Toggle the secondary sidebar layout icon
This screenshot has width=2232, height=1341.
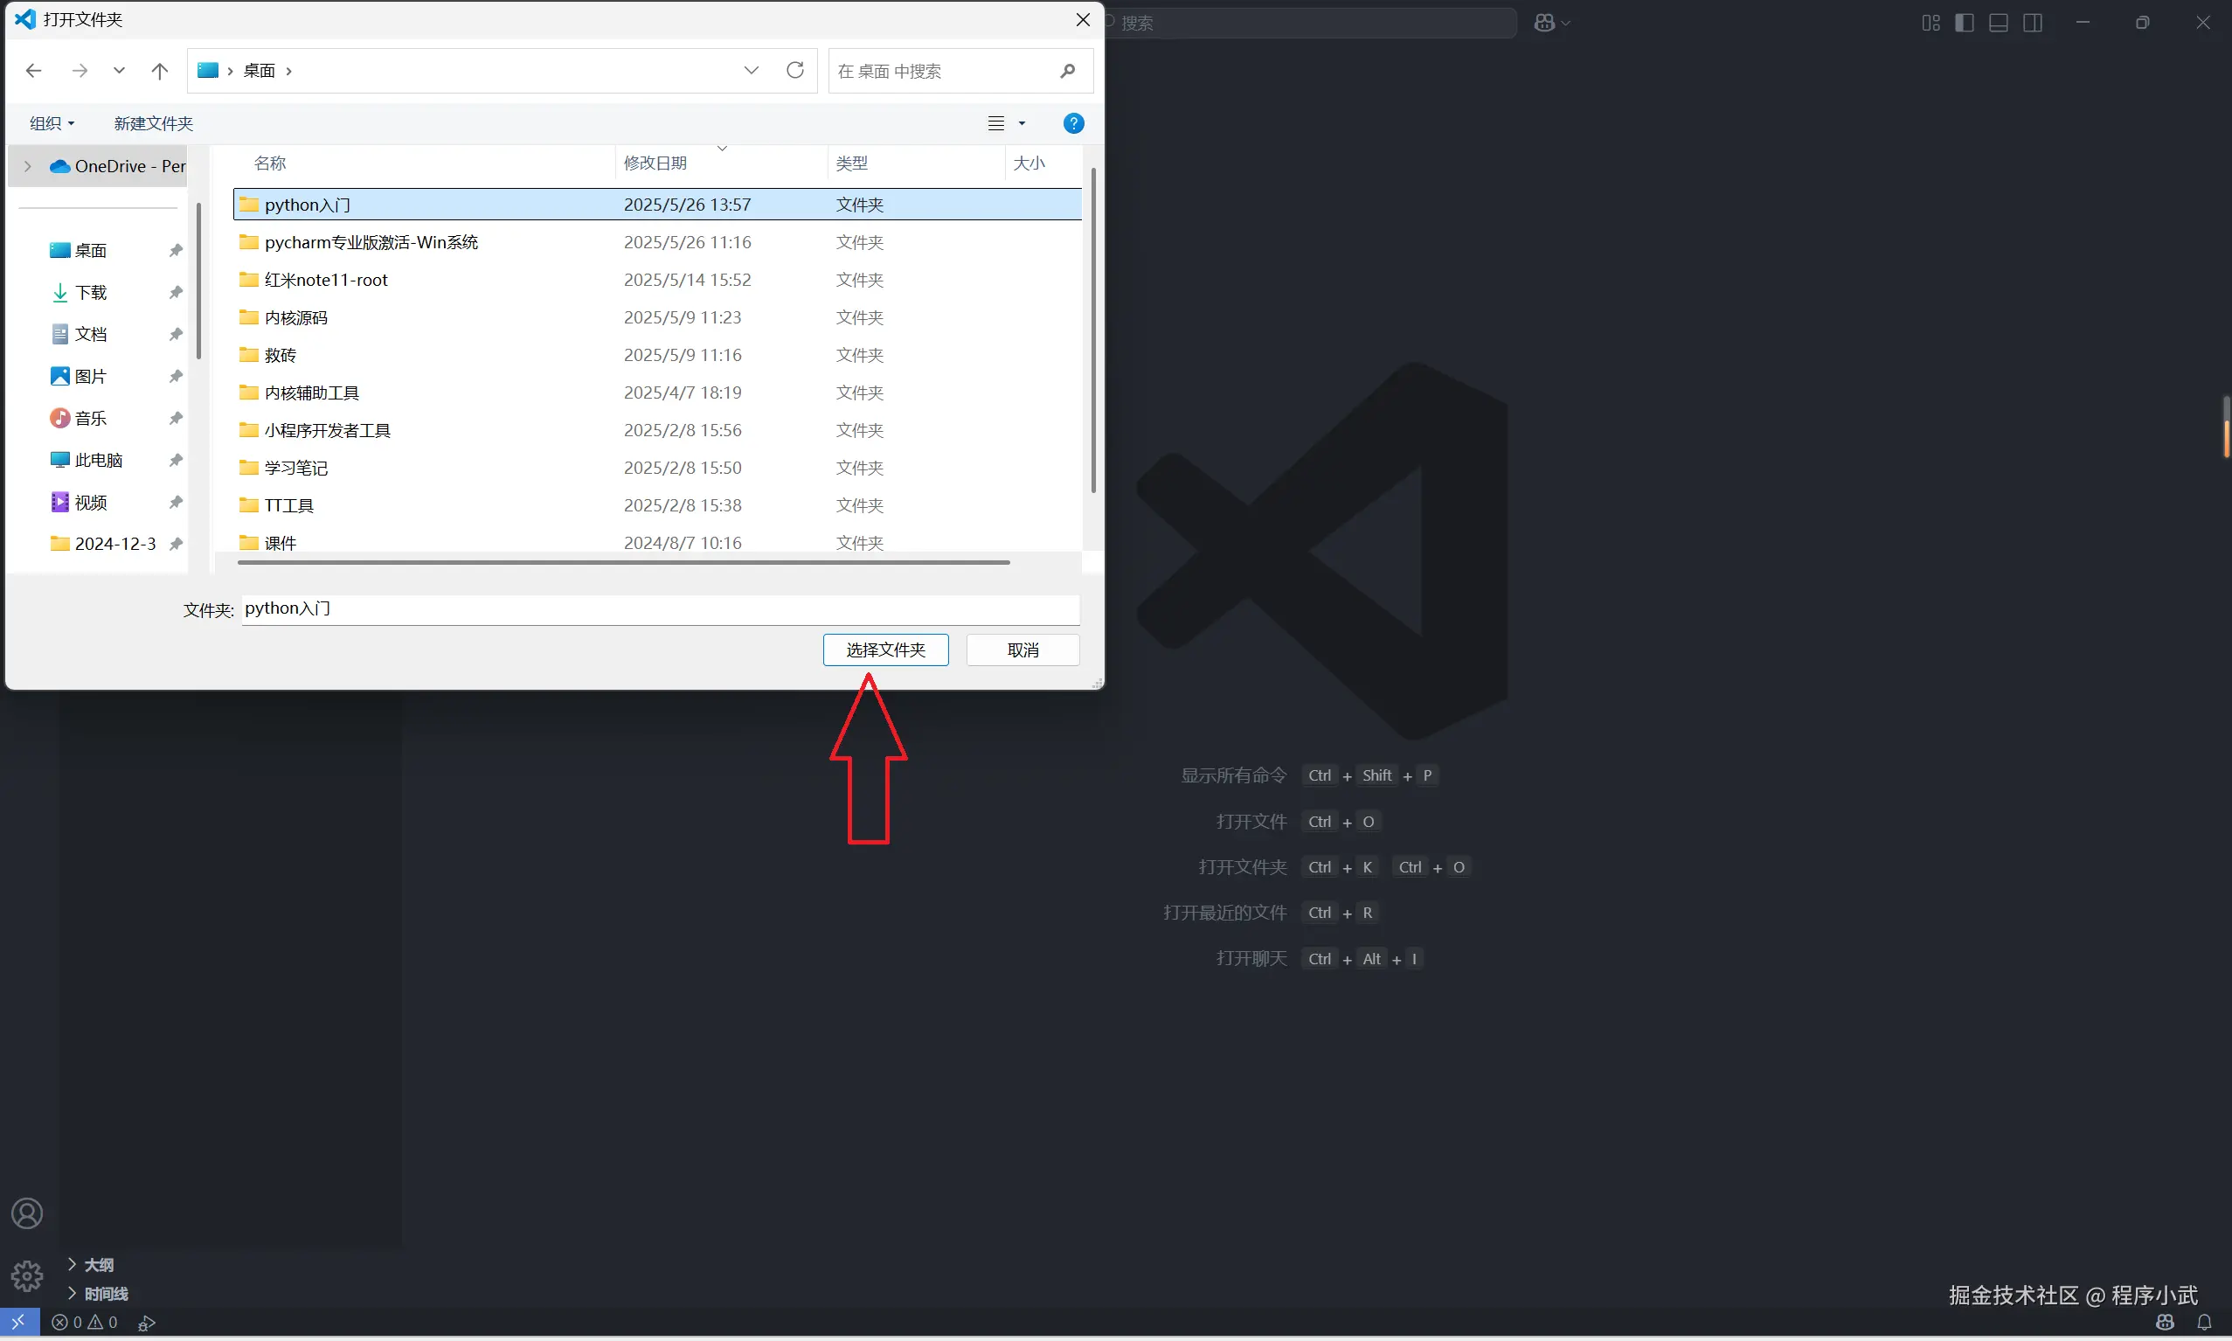[2033, 23]
